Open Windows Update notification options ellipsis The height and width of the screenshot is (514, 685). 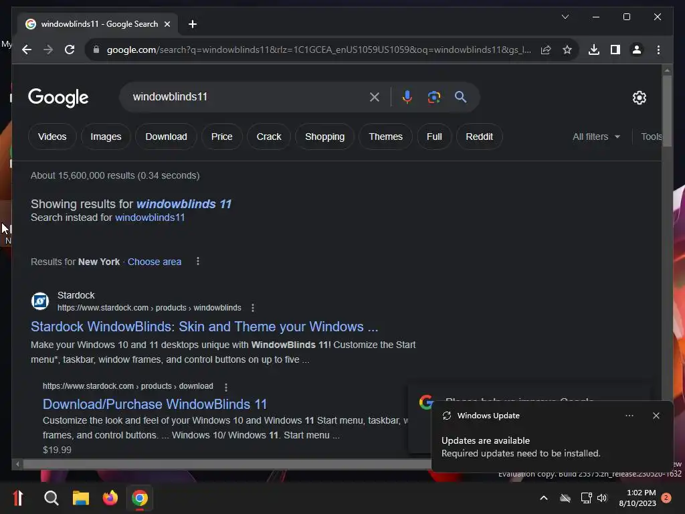(x=629, y=416)
